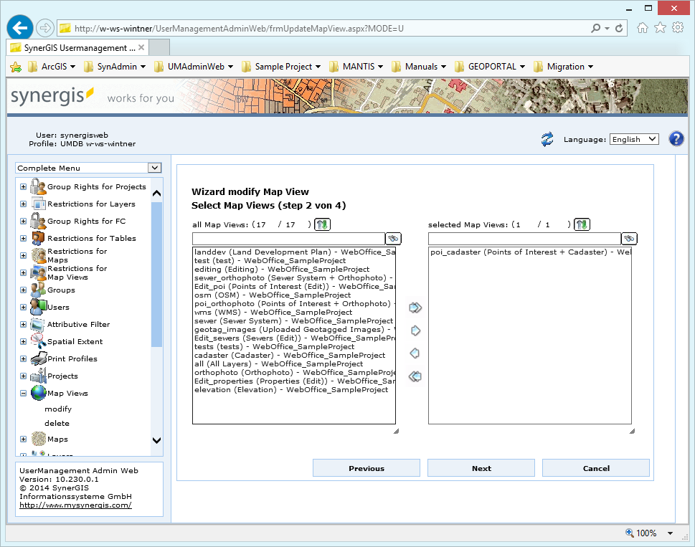The height and width of the screenshot is (547, 695).
Task: Click the search binoculars for all Map Views
Action: 393,238
